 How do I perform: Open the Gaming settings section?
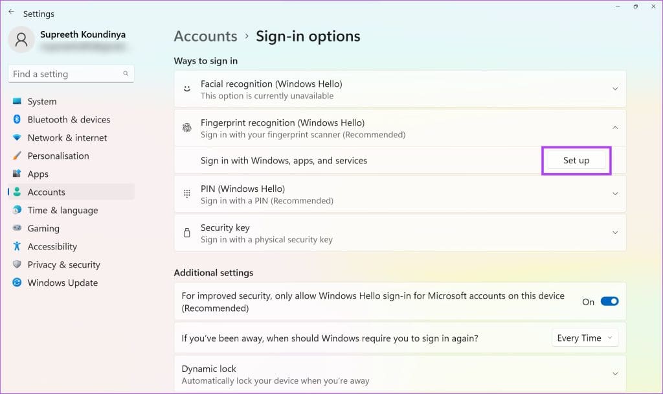[x=43, y=228]
